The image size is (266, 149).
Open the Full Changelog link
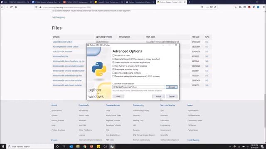pyautogui.click(x=58, y=17)
